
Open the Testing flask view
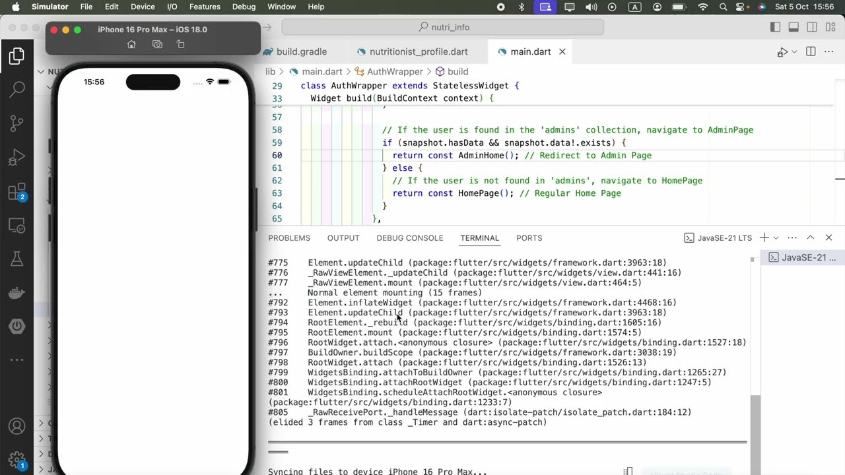coord(17,259)
